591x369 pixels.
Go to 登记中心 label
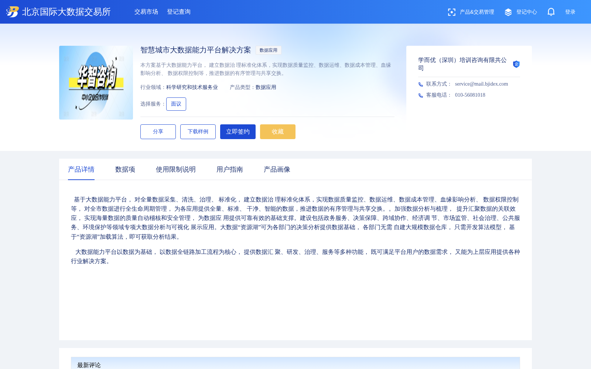coord(527,12)
